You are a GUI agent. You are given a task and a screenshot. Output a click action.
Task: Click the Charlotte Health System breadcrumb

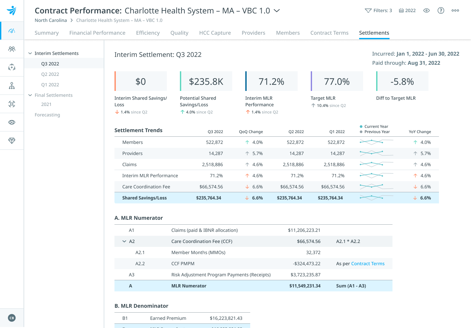point(119,20)
